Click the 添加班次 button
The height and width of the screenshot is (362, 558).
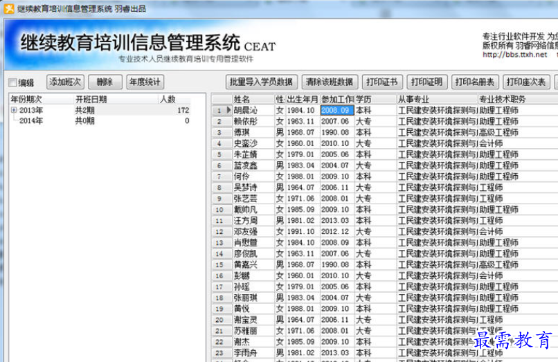click(65, 82)
